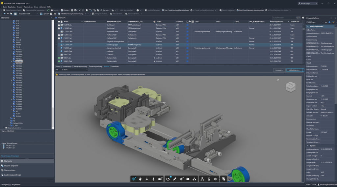Switch to the Datenblatt tab
Image resolution: width=337 pixels, height=187 pixels.
tap(115, 66)
